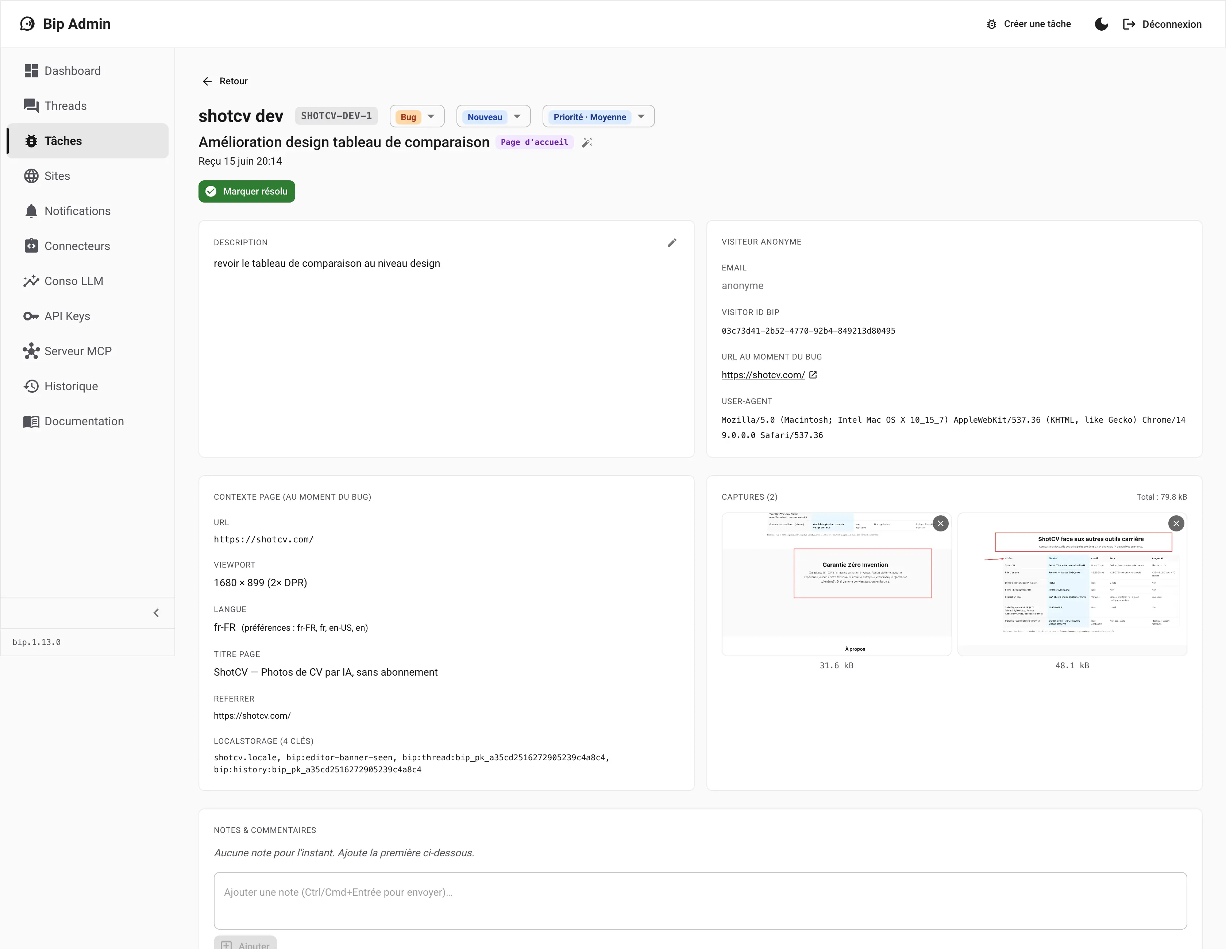Open the Conso LLM page
Screen dimensions: 1226x949
pos(88,281)
